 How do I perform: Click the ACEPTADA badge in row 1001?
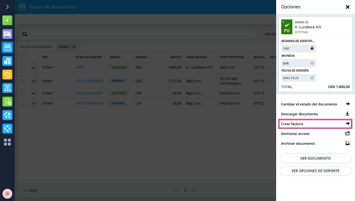(119, 67)
